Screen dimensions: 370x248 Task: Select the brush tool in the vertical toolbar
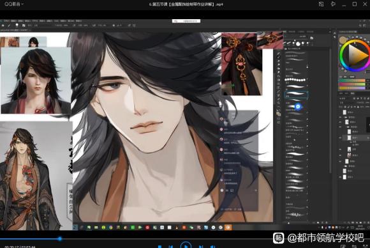[x=278, y=57]
